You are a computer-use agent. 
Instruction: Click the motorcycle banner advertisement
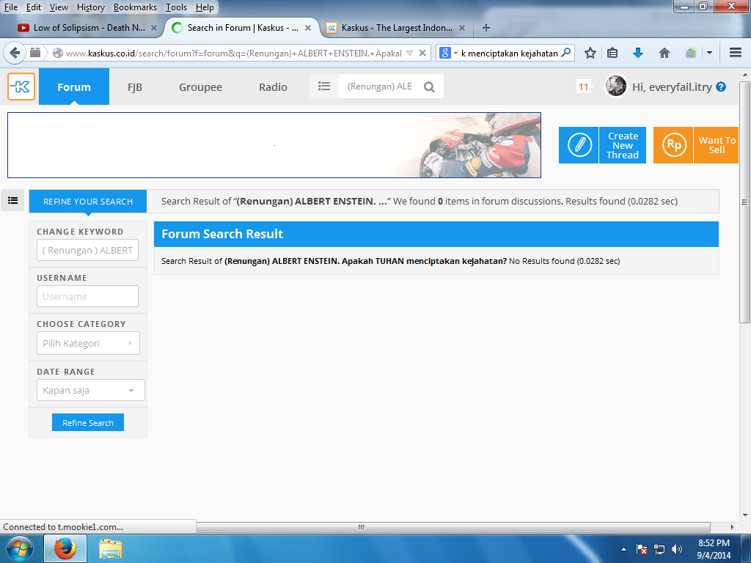pos(274,145)
